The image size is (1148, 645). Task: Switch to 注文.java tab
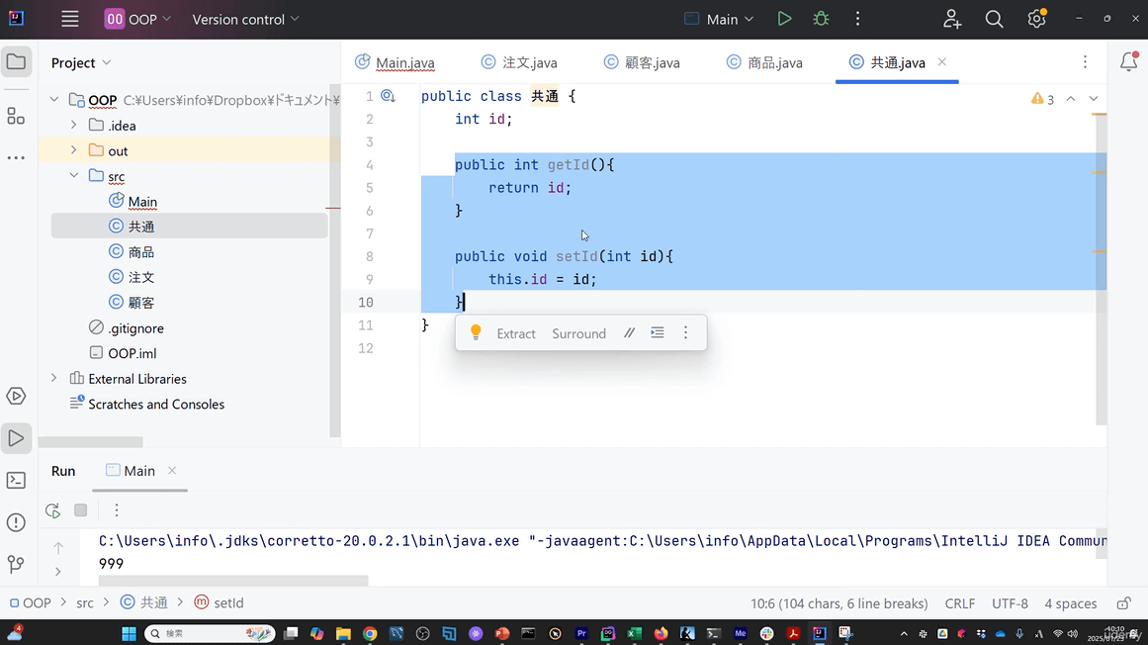[519, 63]
